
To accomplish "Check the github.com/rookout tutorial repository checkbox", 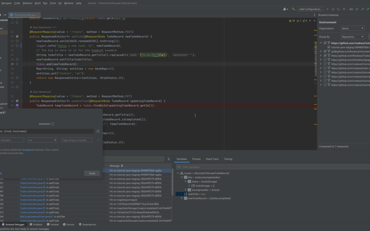I will click(x=324, y=43).
